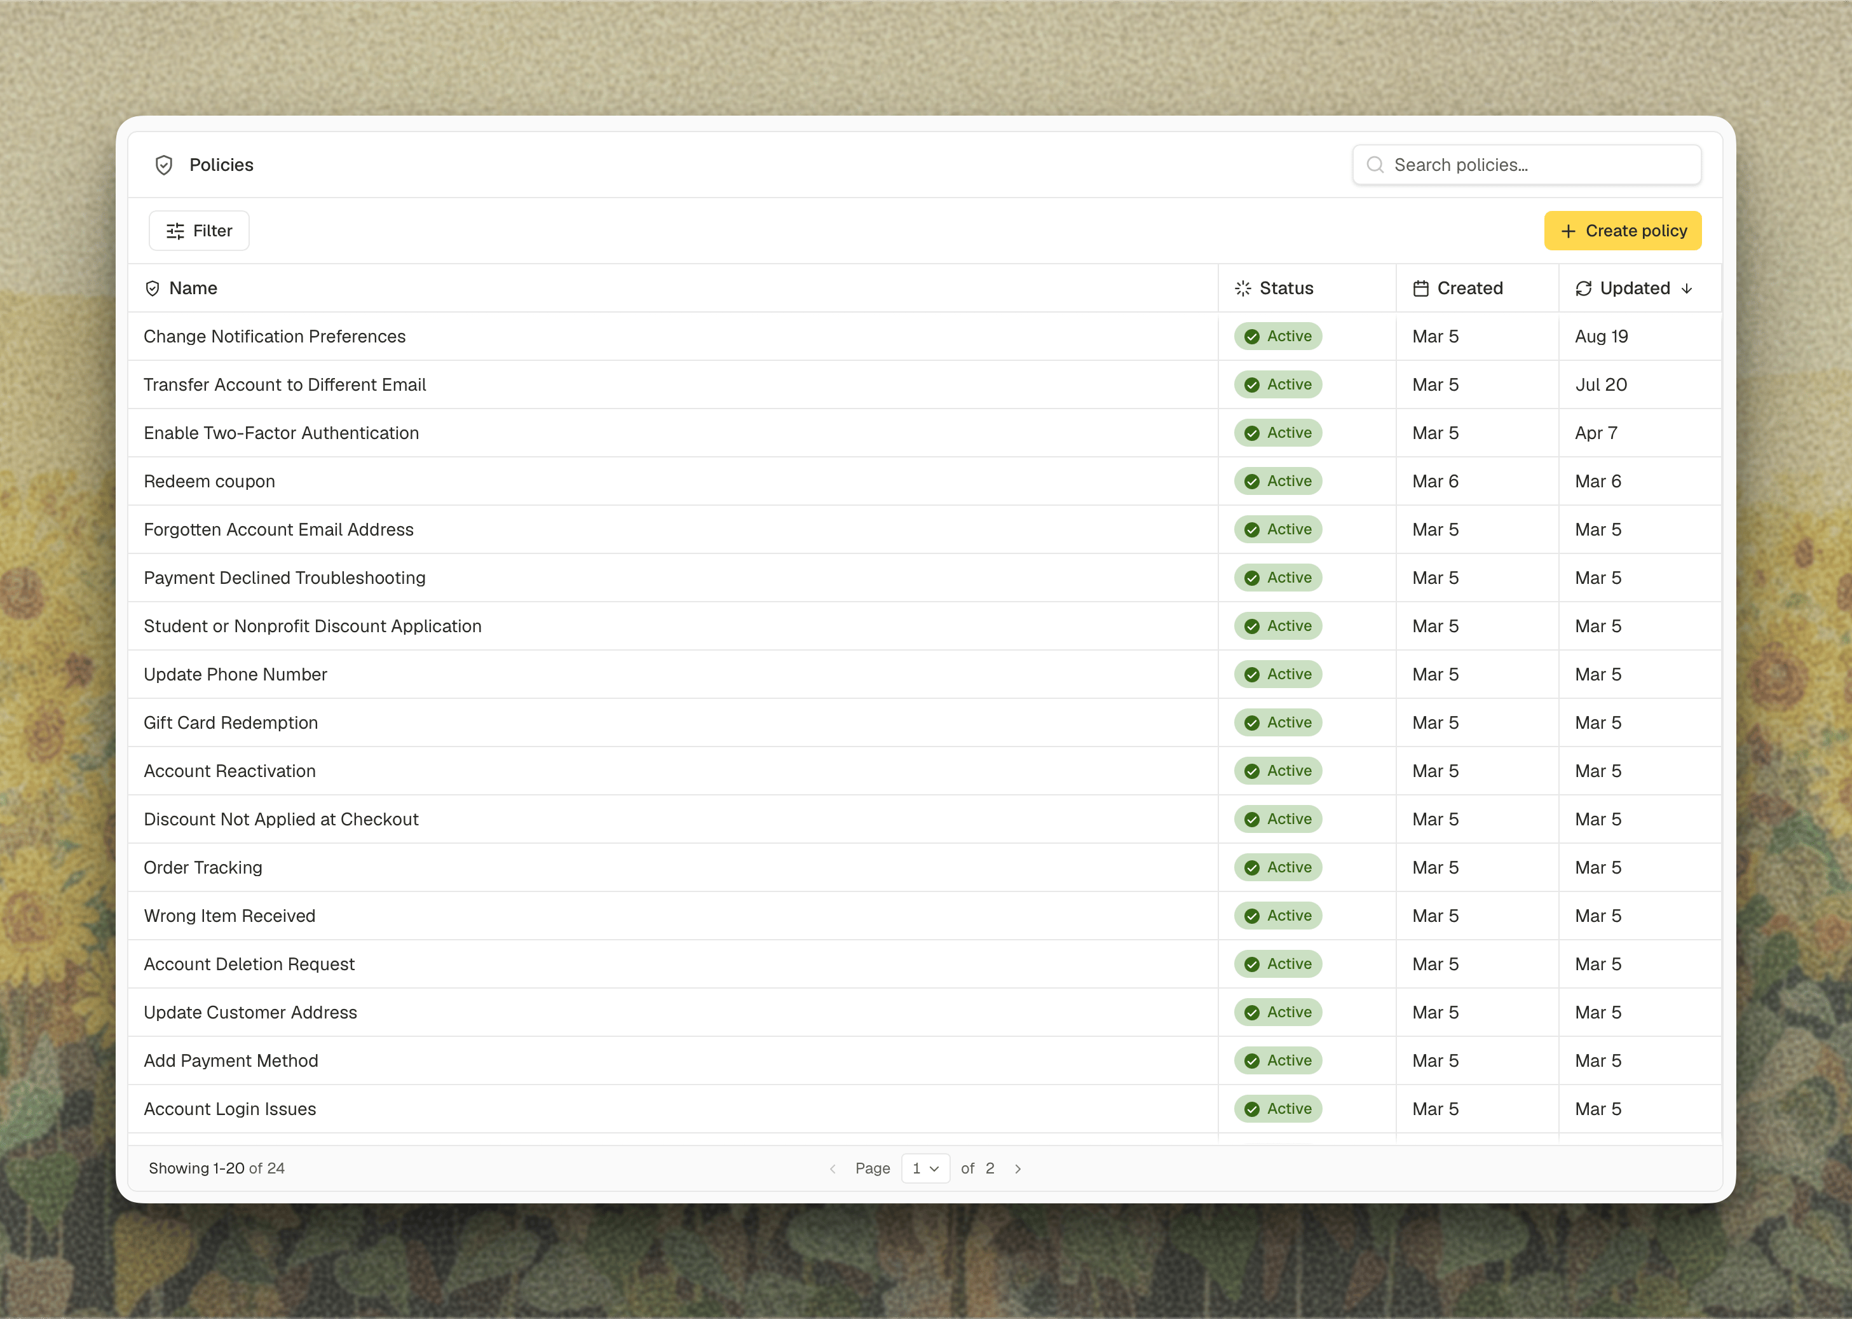1852x1319 pixels.
Task: Open Enable Two-Factor Authentication policy
Action: click(281, 433)
